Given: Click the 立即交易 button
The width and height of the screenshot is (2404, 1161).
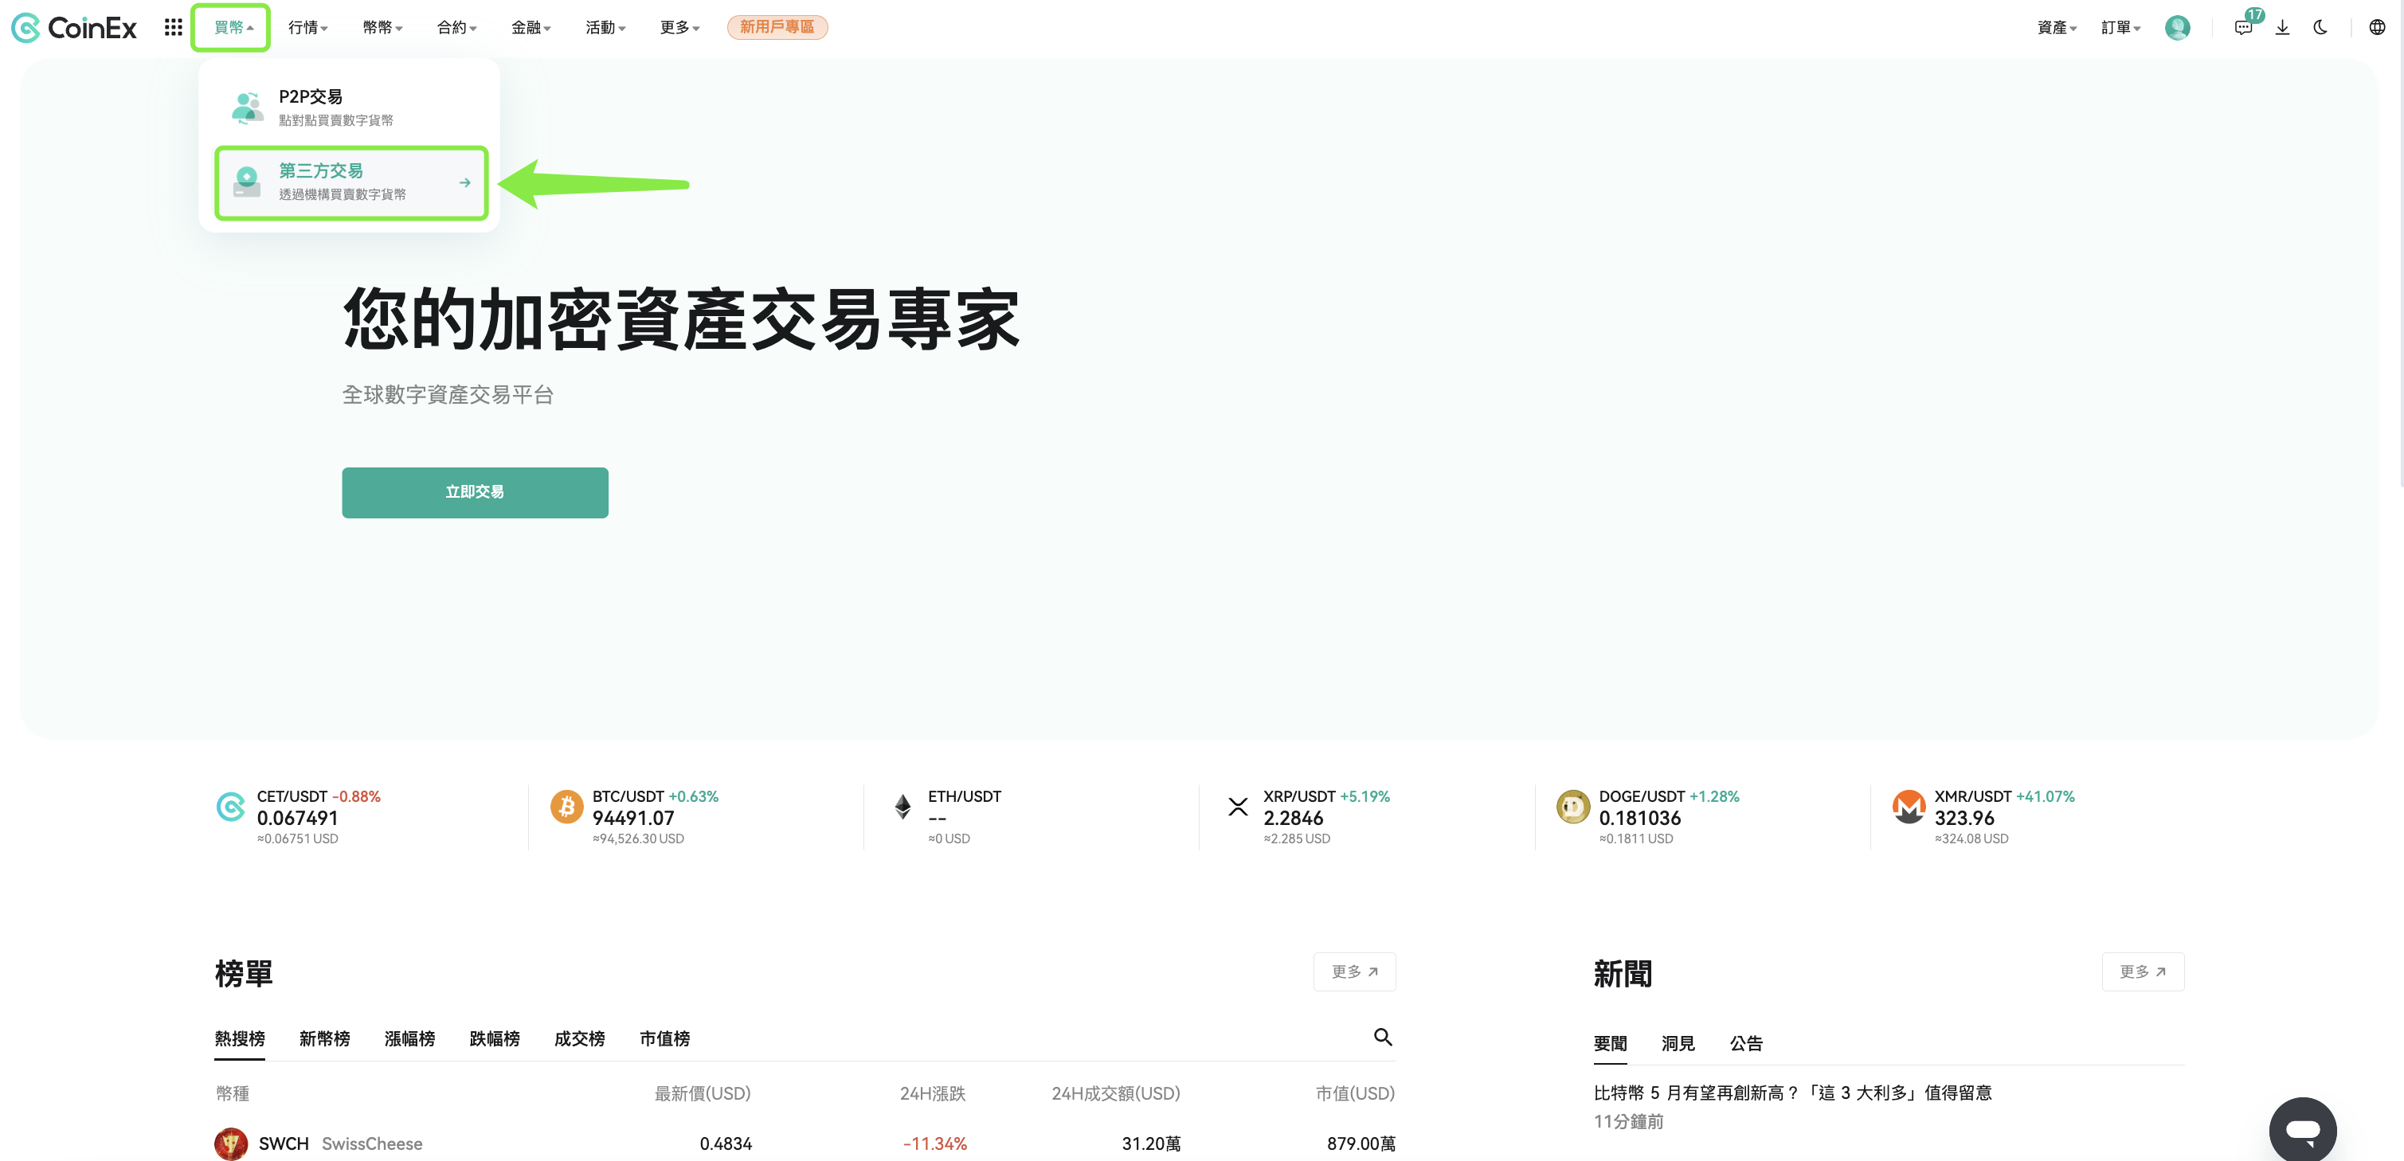Looking at the screenshot, I should 475,493.
